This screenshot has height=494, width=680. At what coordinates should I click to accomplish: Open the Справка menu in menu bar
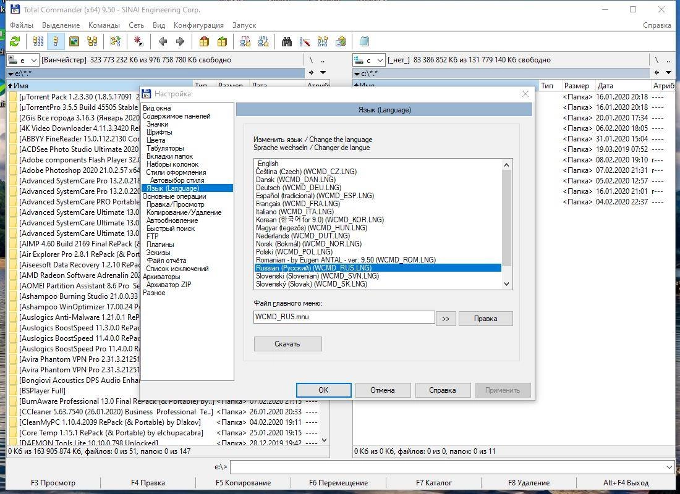(x=657, y=25)
